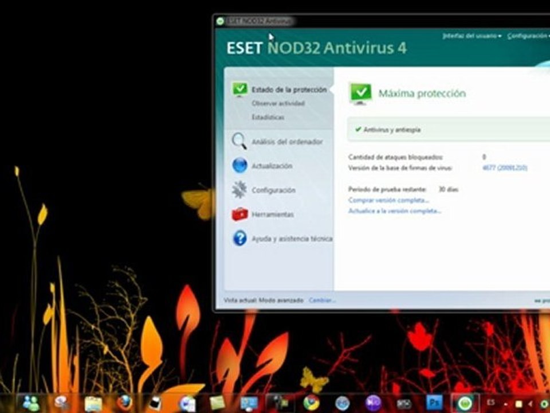This screenshot has height=413, width=550.
Task: Click 'Periodo de prueba restante' label
Action: click(x=387, y=189)
